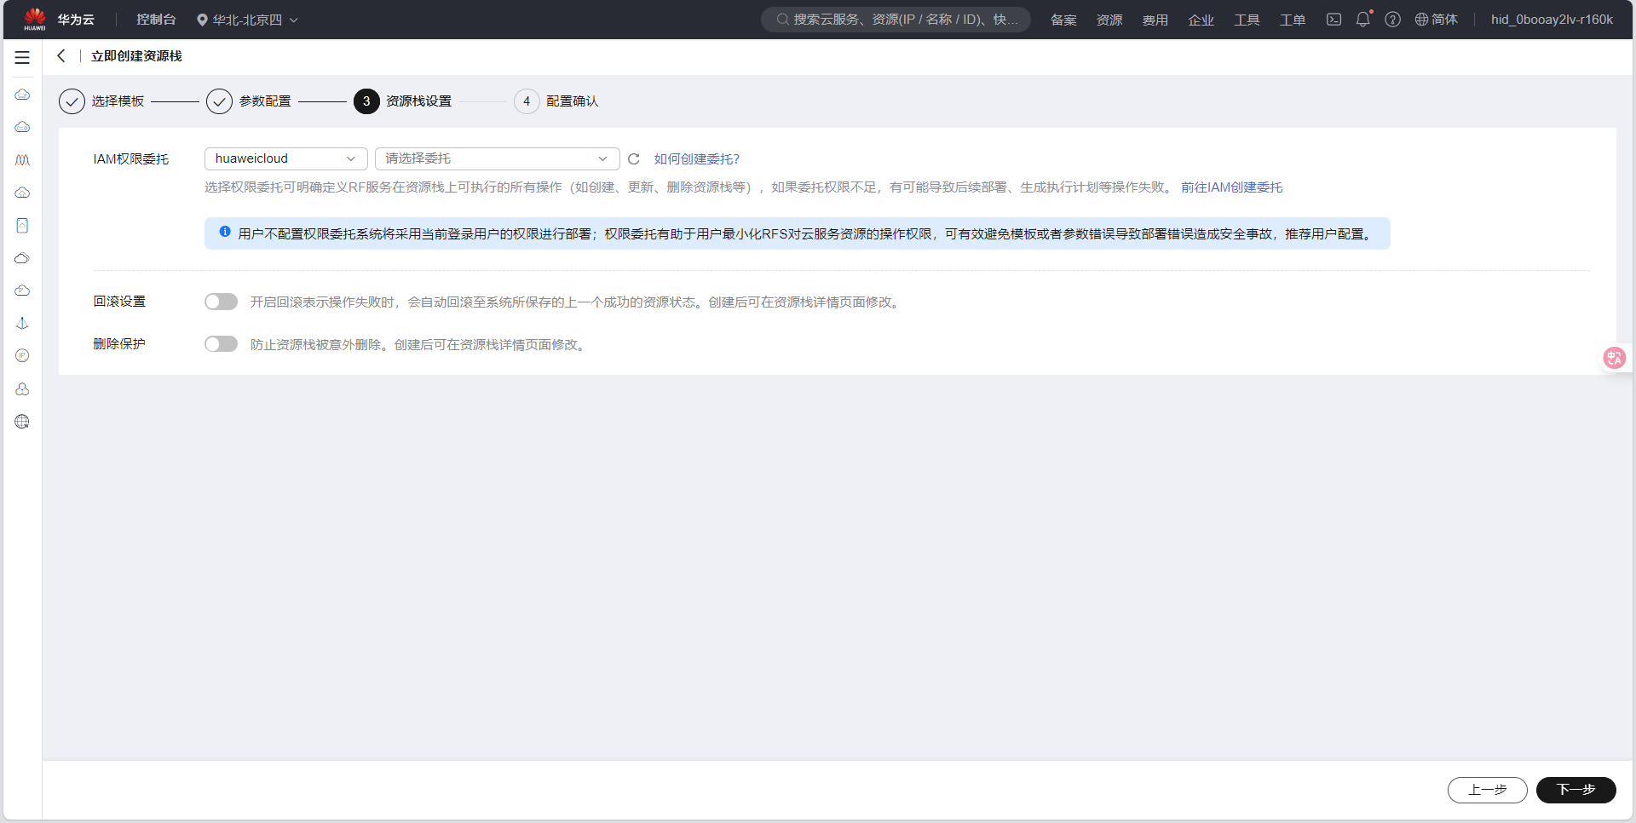This screenshot has width=1636, height=823.
Task: Click the pyramid-shaped sidebar icon
Action: click(x=22, y=323)
